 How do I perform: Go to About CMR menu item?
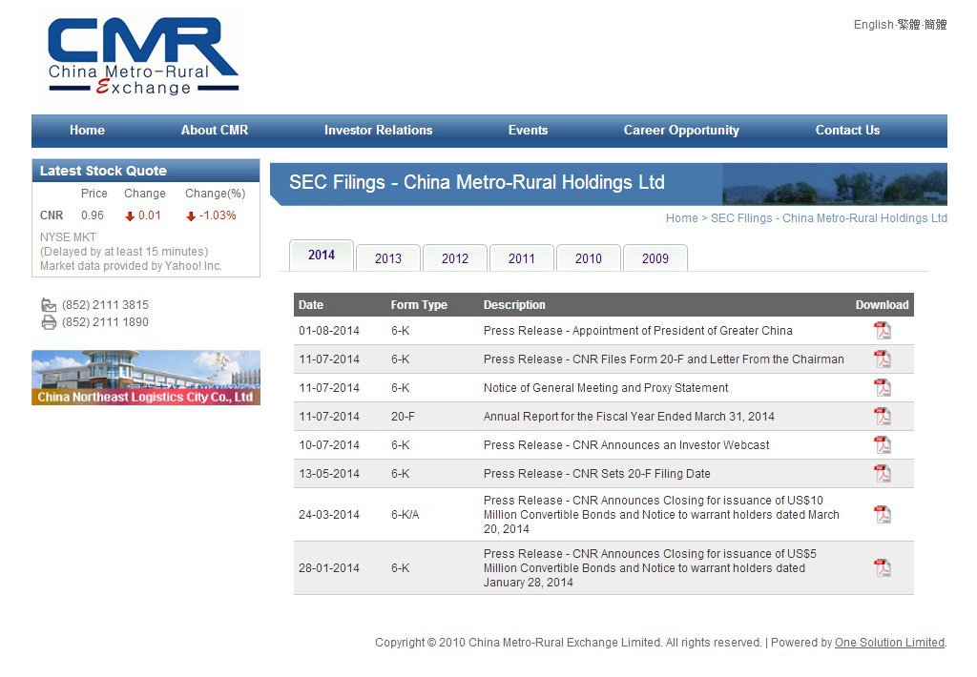tap(215, 131)
